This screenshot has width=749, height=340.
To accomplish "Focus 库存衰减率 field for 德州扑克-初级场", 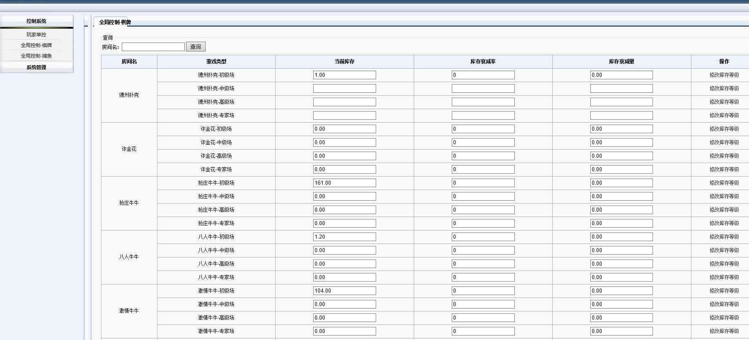I will [483, 75].
